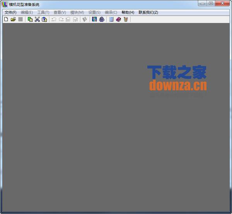The height and width of the screenshot is (214, 232).
Task: Open the 查看(V) menu
Action: [x=60, y=12]
